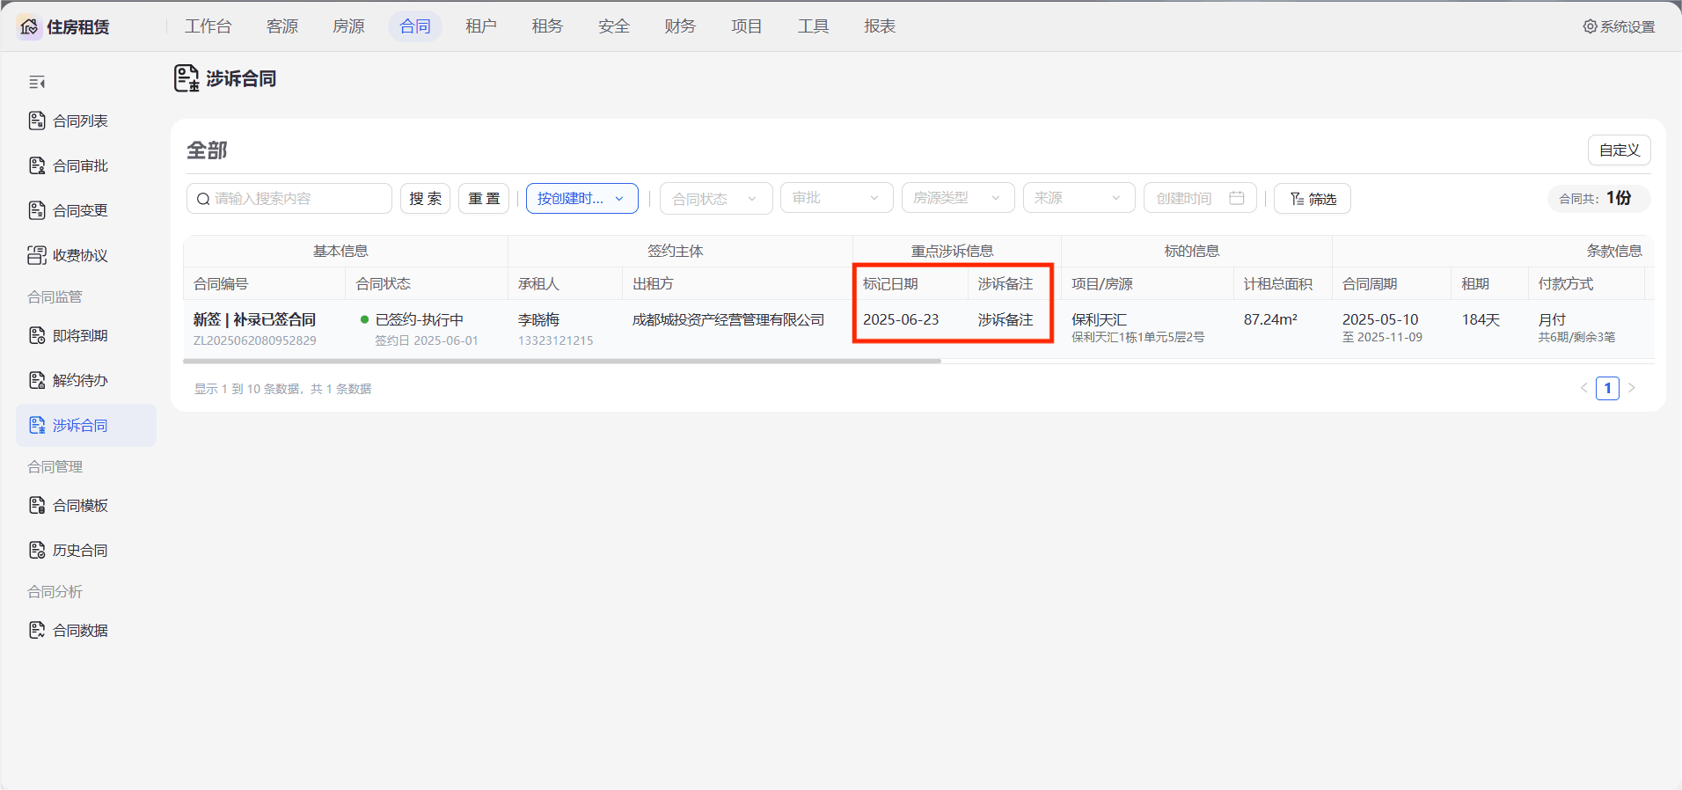Click the 解约待办 sidebar icon

click(37, 380)
